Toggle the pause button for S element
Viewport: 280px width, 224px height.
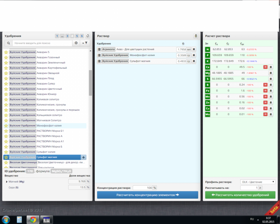click(271, 79)
